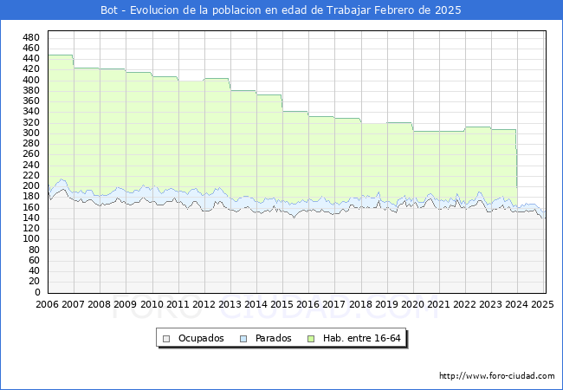Click the 2013 x-axis year label
Image resolution: width=563 pixels, height=390 pixels.
pyautogui.click(x=230, y=304)
